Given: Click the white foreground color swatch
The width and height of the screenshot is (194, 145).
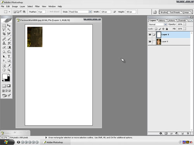Looking at the screenshot, I should click(5, 77).
